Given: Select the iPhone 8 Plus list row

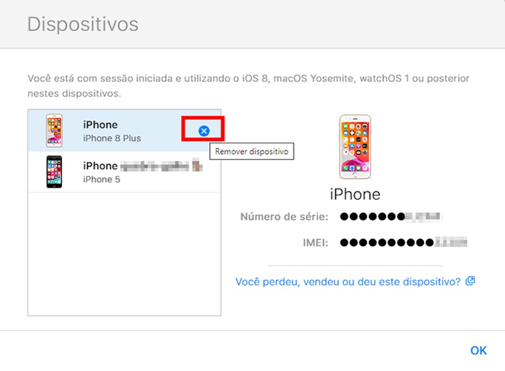Looking at the screenshot, I should pos(124,131).
